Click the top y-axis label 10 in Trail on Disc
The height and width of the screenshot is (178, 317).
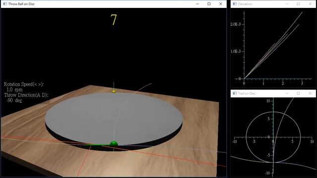pyautogui.click(x=268, y=101)
